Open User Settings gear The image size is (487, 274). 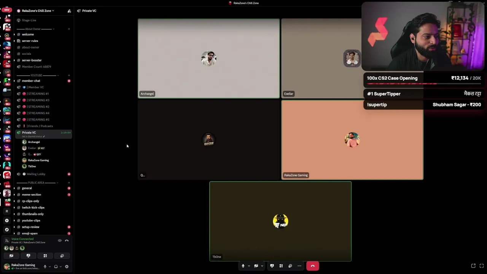(x=67, y=267)
